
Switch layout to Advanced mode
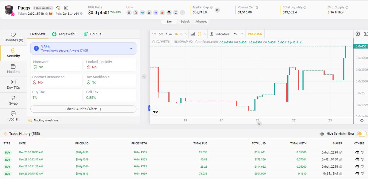pos(201,22)
